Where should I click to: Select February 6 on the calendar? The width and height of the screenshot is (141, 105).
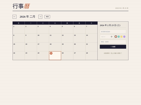[x=79, y=29]
